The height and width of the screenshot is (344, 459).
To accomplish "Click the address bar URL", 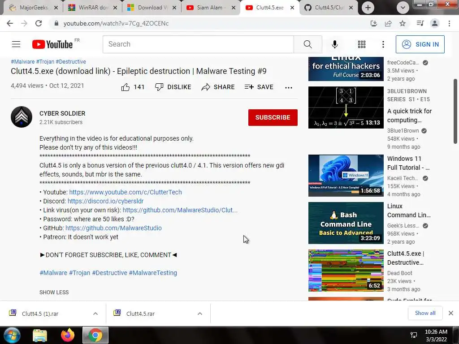I will tap(116, 23).
